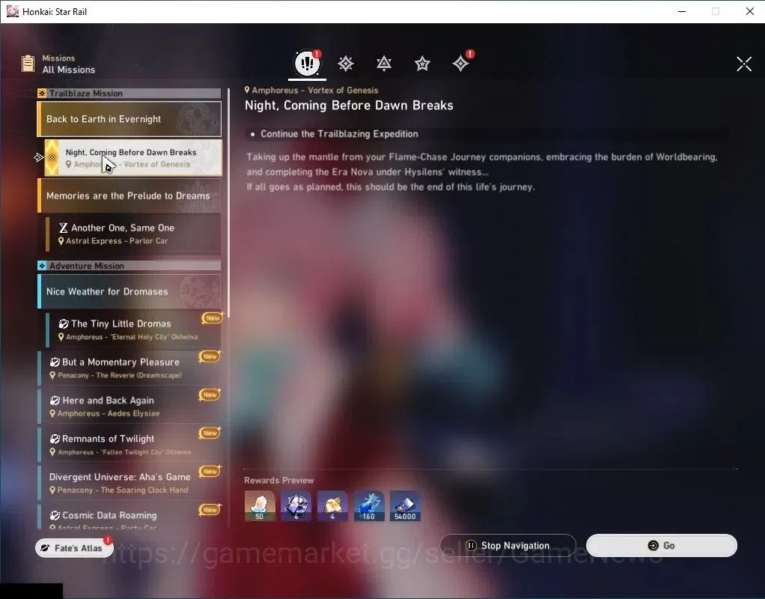Click the tracking marker icon beside Night, Coming mission
Screen dimensions: 765x599
[38, 157]
